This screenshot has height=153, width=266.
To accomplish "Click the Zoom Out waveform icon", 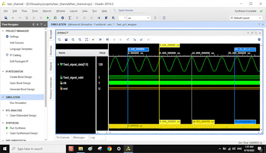I will [x=80, y=40].
